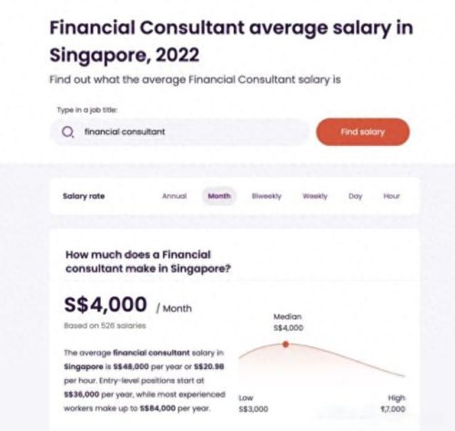Choose the Hour salary rate option
Viewport: 455px width, 431px height.
[391, 196]
